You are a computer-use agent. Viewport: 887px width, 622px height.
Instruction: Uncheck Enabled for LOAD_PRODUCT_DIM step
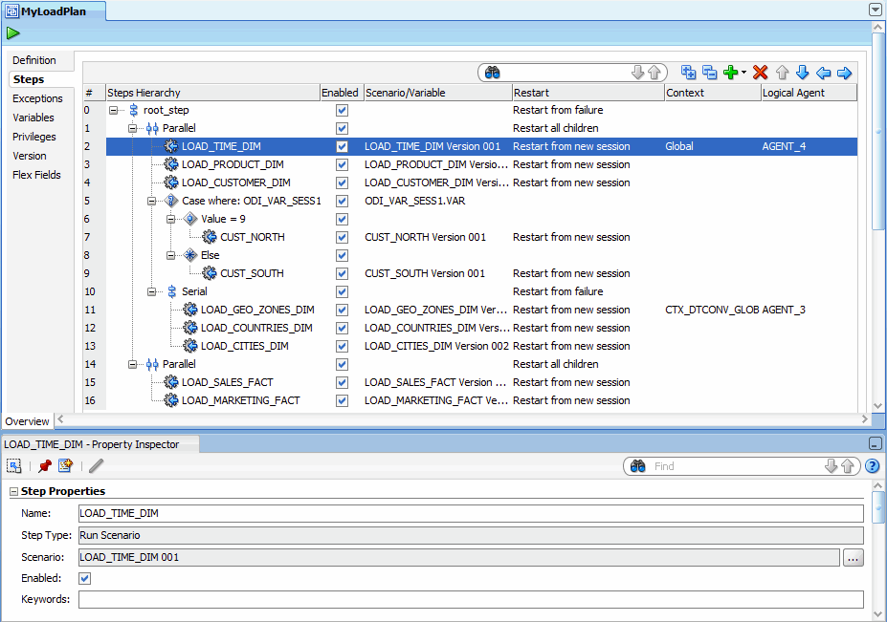point(342,164)
